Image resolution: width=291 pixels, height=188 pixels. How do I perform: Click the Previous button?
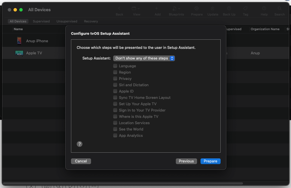[x=186, y=161]
